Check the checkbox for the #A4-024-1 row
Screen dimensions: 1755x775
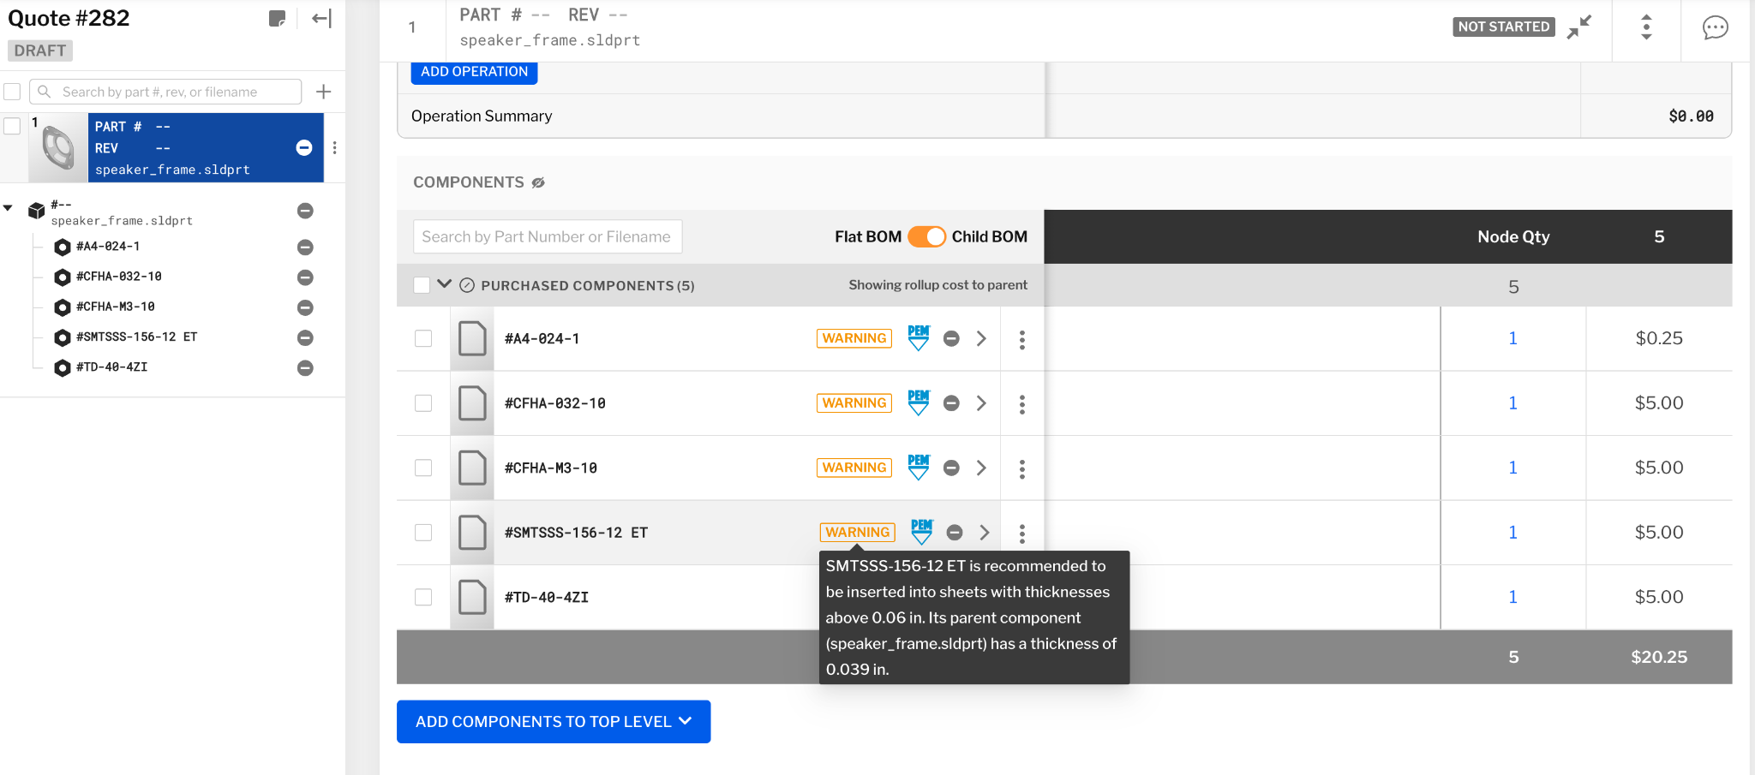pyautogui.click(x=422, y=338)
